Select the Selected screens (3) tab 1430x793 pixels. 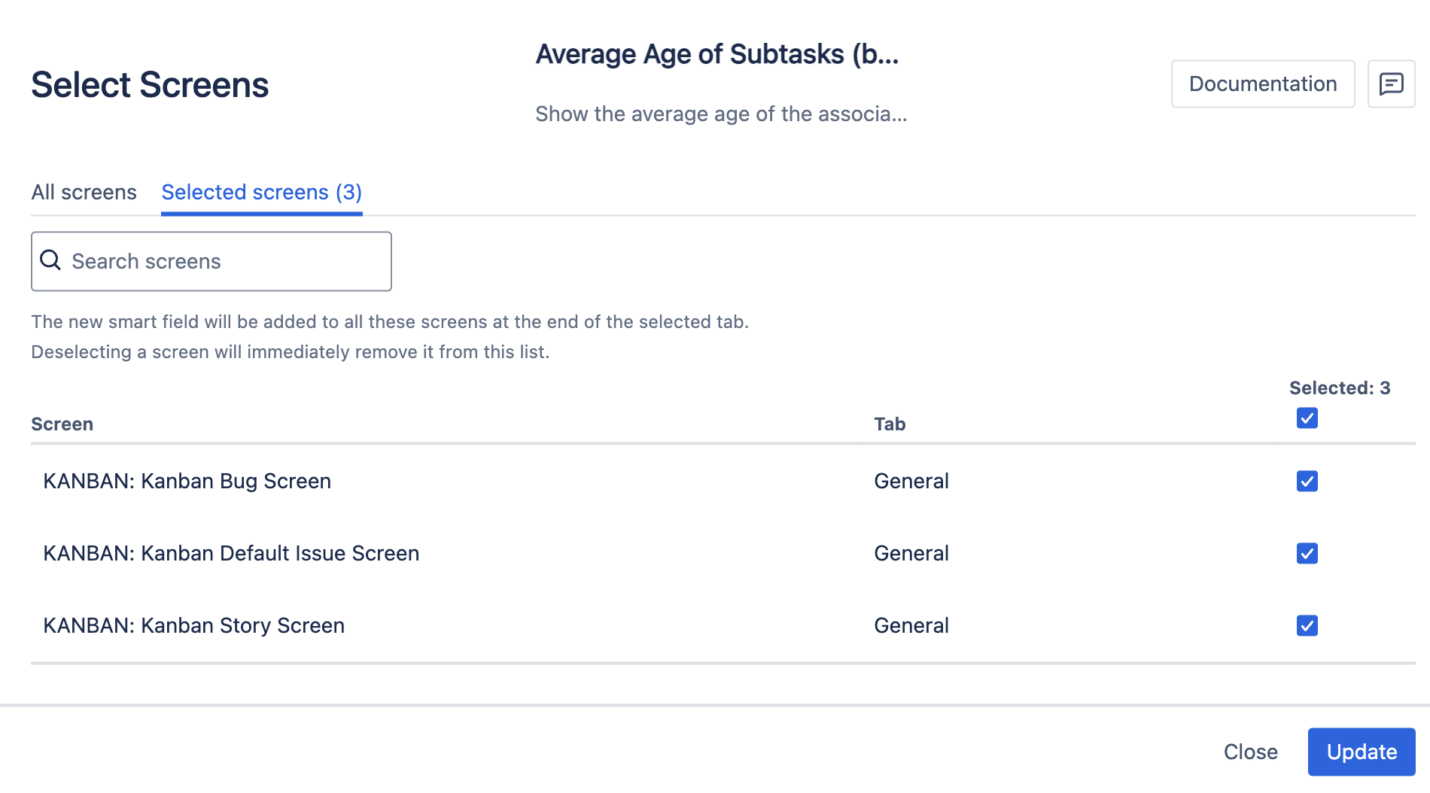click(261, 192)
